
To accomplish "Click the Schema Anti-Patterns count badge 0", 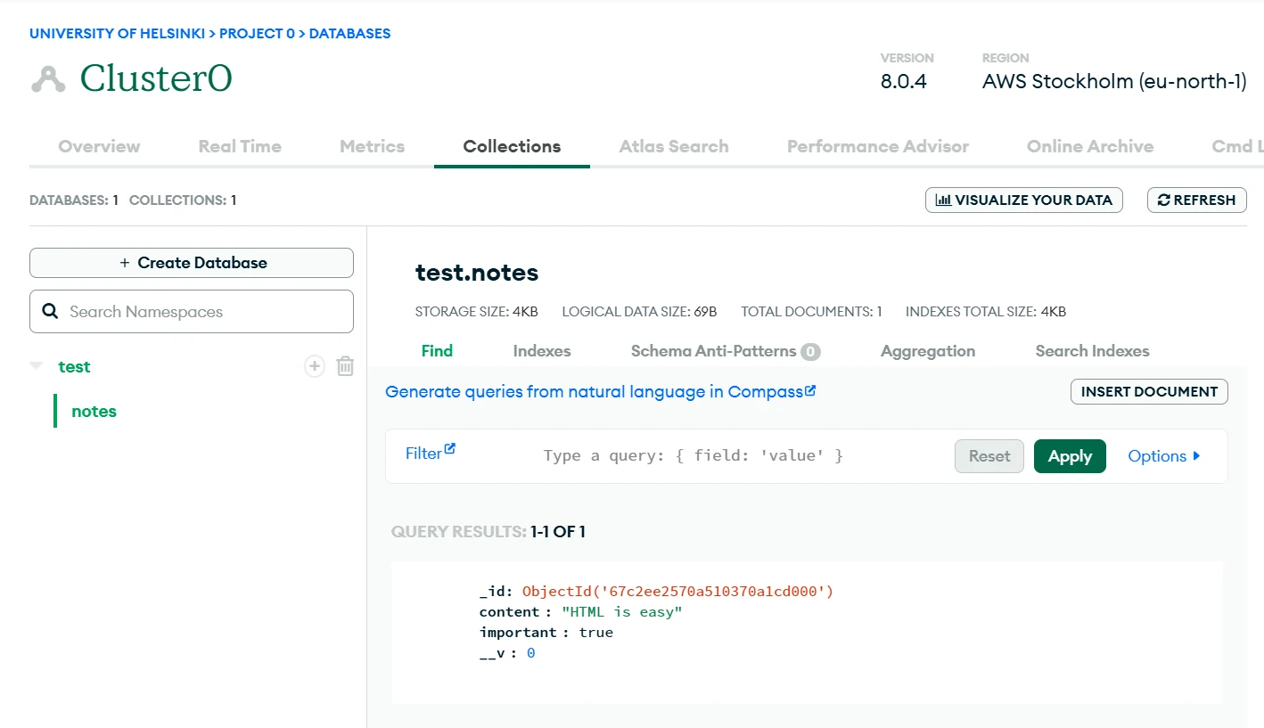I will (809, 352).
